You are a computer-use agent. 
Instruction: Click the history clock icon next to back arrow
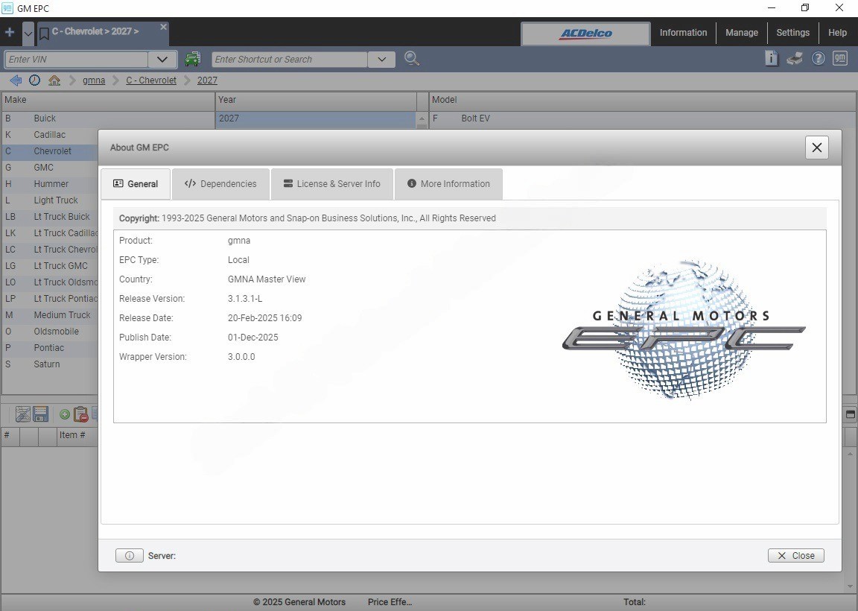tap(34, 80)
